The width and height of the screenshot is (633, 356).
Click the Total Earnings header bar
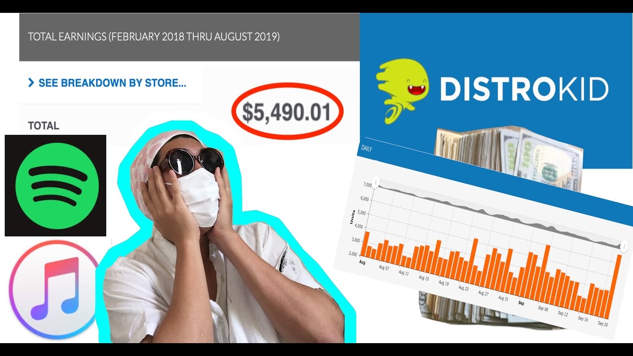tap(189, 37)
